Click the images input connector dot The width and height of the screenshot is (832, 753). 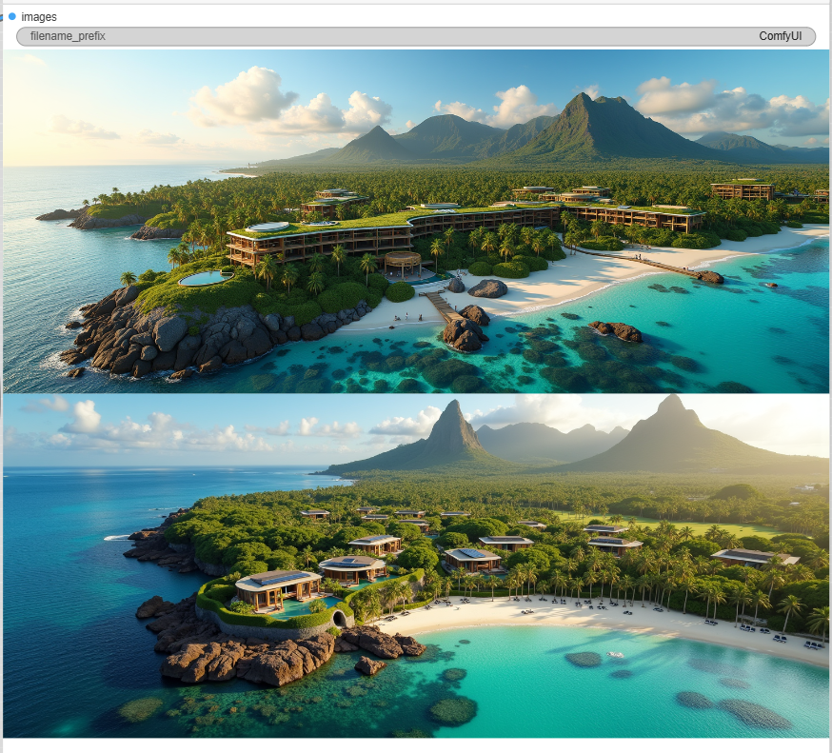click(x=11, y=16)
